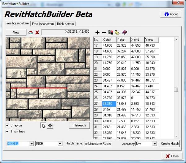Click the blue info icon on About

click(166, 14)
